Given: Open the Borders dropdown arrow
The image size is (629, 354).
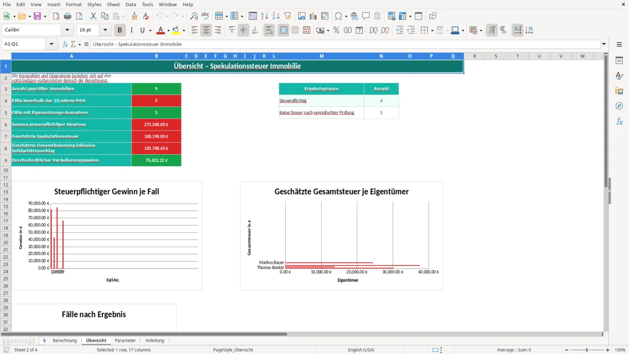Looking at the screenshot, I should (x=432, y=30).
